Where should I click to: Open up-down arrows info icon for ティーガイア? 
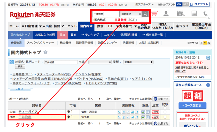coord(119,112)
